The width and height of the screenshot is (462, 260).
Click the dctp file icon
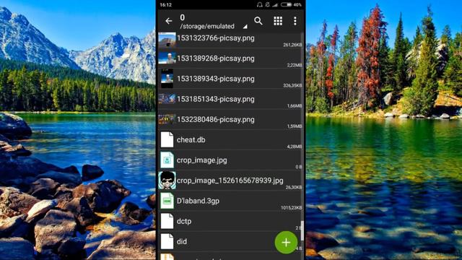[x=167, y=221]
